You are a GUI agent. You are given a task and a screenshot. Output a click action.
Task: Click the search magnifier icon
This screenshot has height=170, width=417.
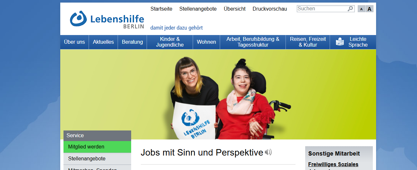coord(350,9)
